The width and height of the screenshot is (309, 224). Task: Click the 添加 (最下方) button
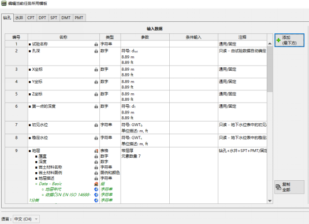289,40
